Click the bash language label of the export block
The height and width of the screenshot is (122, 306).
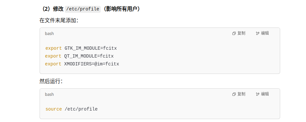click(x=49, y=34)
